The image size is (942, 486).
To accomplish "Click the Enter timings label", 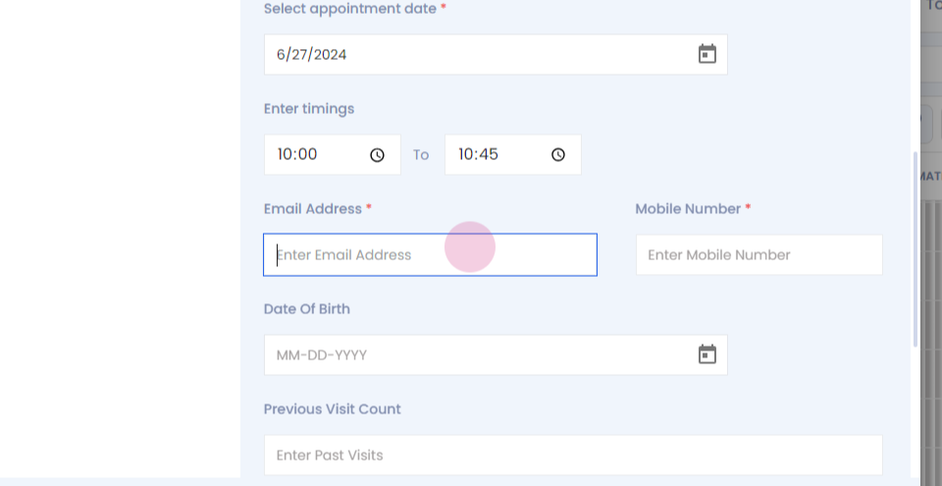I will point(309,109).
